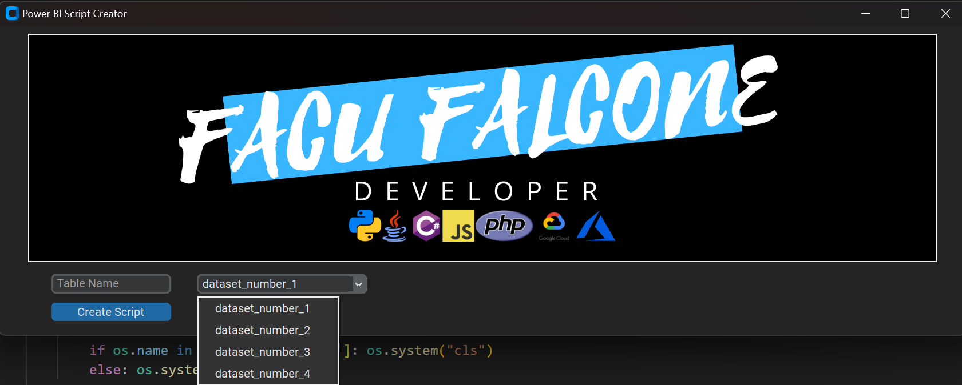Click the Power BI Script Creator app icon

point(12,13)
